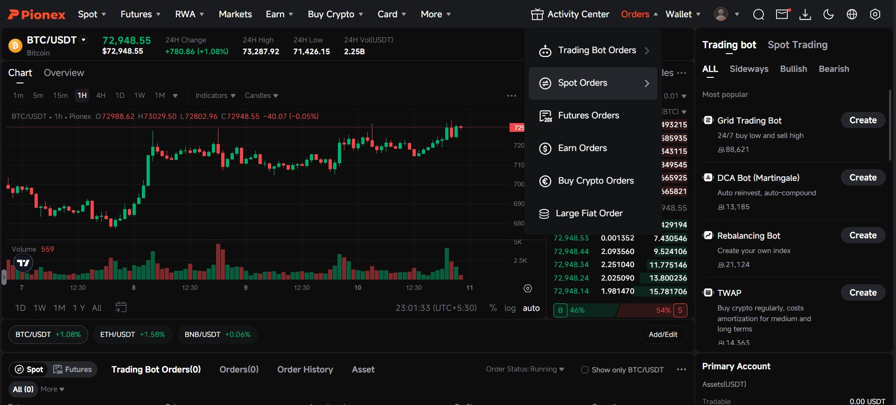Click the DCA Bot icon
This screenshot has height=405, width=896.
point(708,178)
